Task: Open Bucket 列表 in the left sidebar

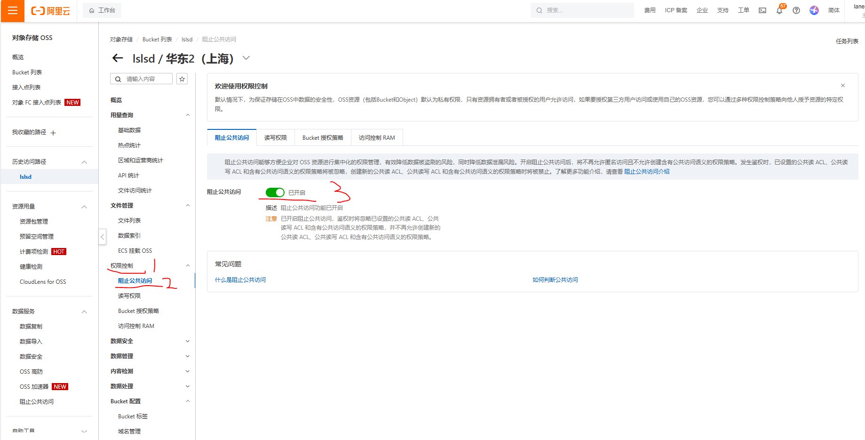Action: (x=27, y=72)
